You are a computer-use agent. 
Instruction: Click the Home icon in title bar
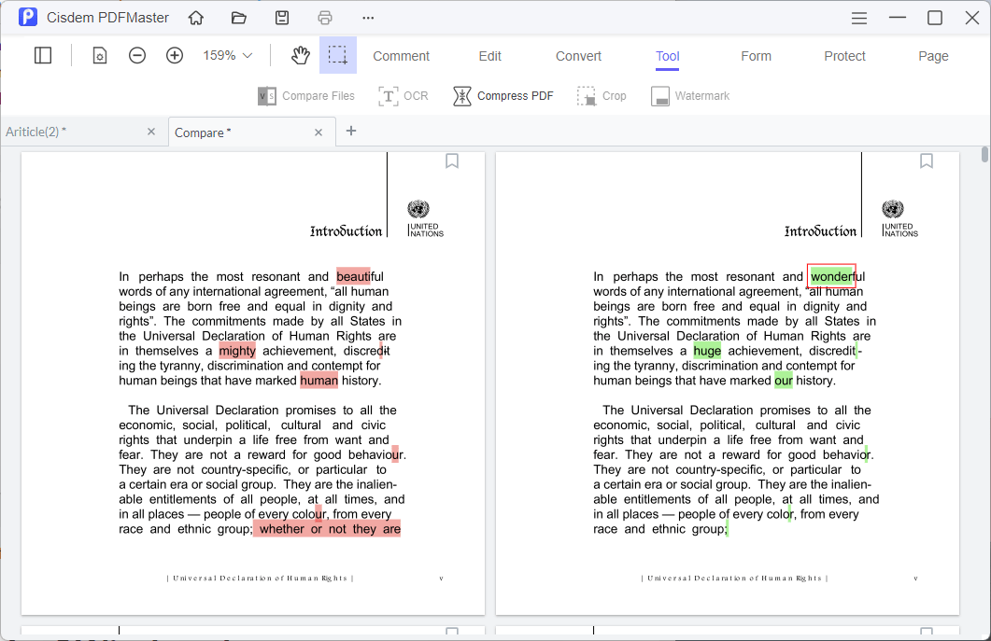pyautogui.click(x=196, y=18)
